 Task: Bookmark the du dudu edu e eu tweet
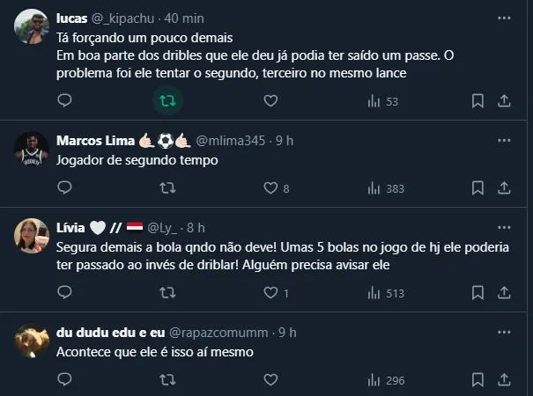point(477,379)
